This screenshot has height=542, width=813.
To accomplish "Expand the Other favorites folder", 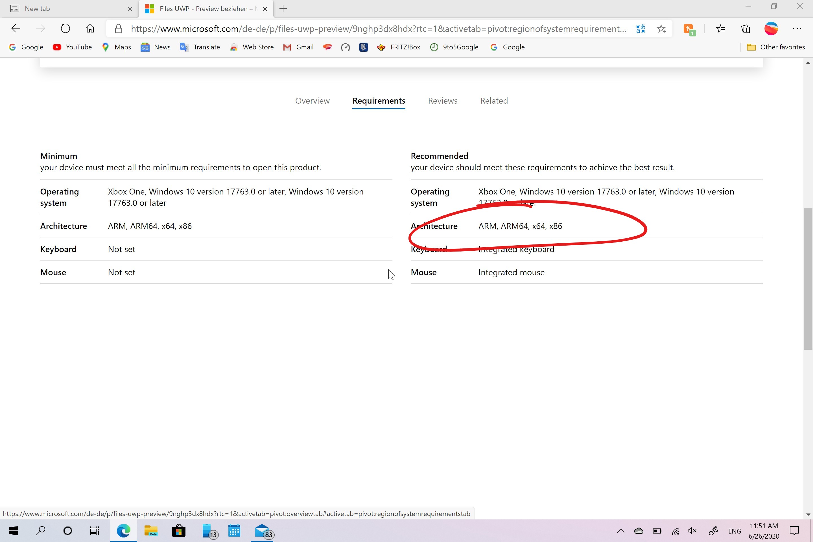I will point(776,47).
